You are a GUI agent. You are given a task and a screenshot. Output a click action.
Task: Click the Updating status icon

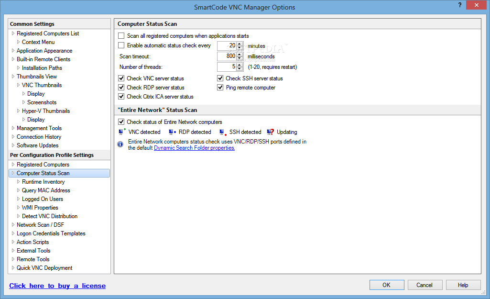pos(270,132)
